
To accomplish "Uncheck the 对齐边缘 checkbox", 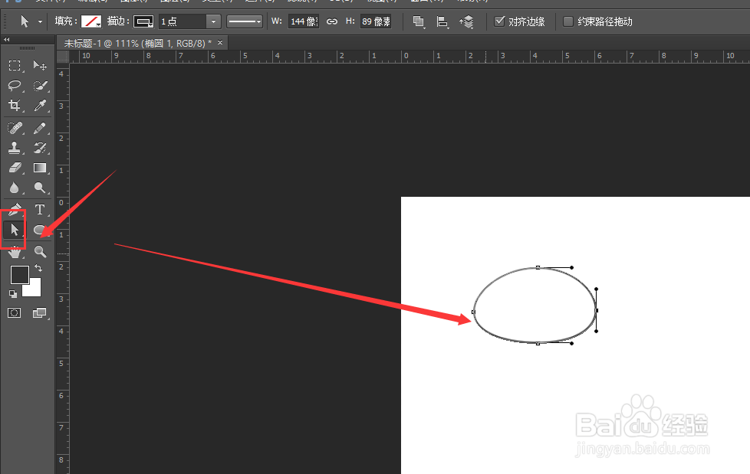I will (499, 21).
